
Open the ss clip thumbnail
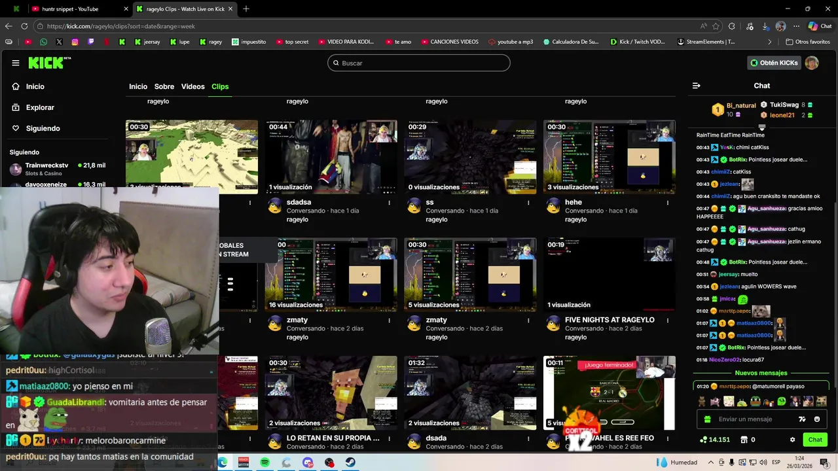coord(470,157)
